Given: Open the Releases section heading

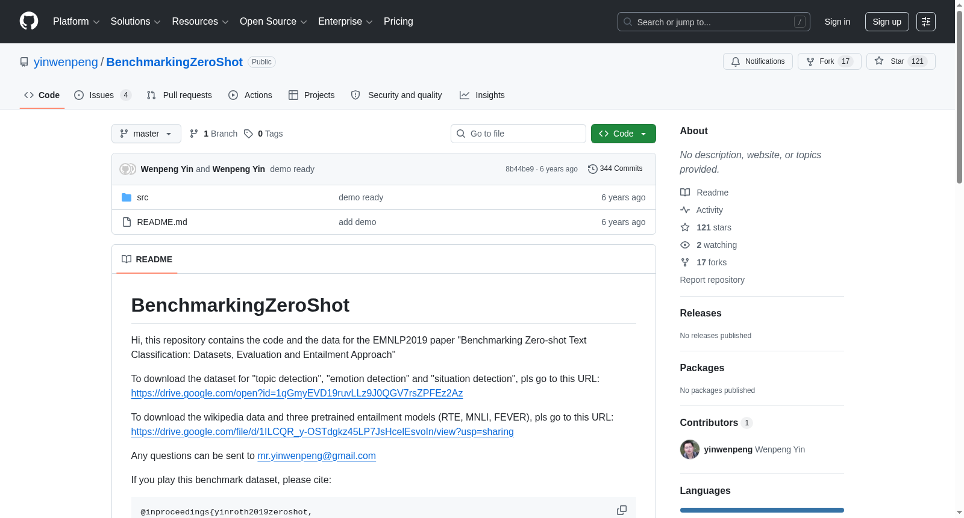Looking at the screenshot, I should [x=701, y=313].
